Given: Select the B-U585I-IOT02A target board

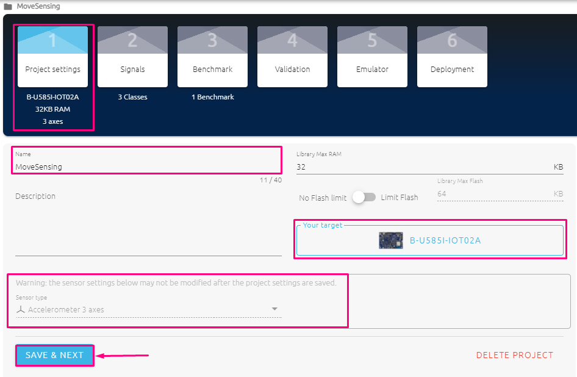Looking at the screenshot, I should pos(430,240).
